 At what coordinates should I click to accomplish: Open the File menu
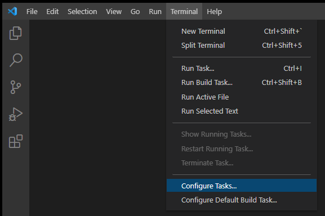tap(32, 12)
